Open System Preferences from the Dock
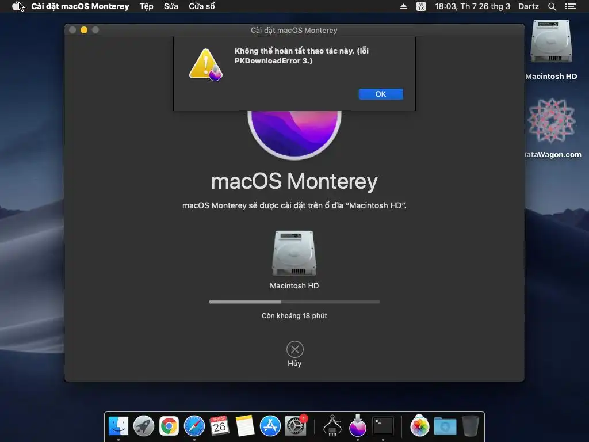589x442 pixels. [x=295, y=426]
